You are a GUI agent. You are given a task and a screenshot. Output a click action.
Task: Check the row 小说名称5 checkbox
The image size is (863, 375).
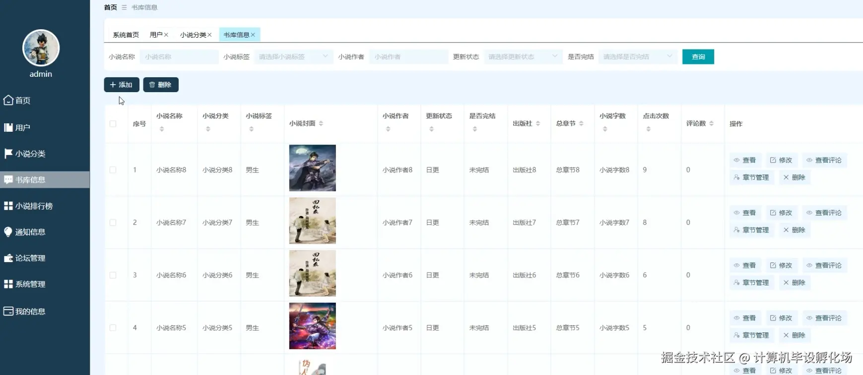click(113, 328)
